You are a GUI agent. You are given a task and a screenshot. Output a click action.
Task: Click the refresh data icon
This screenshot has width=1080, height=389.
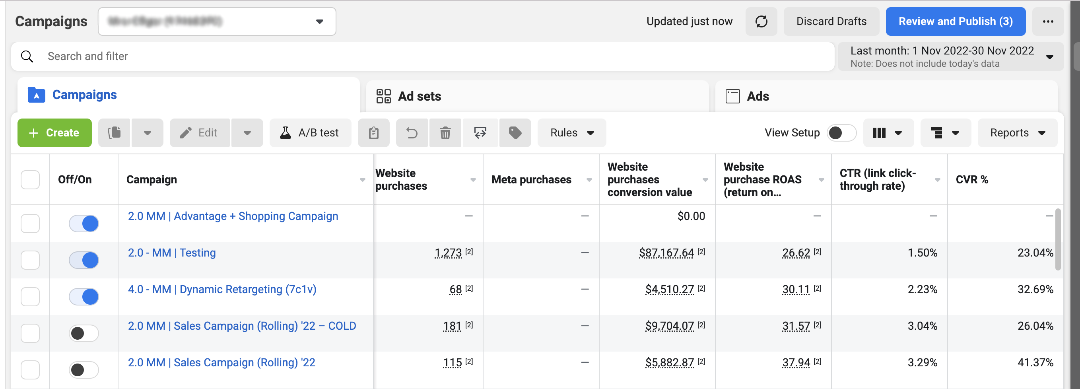pyautogui.click(x=761, y=21)
